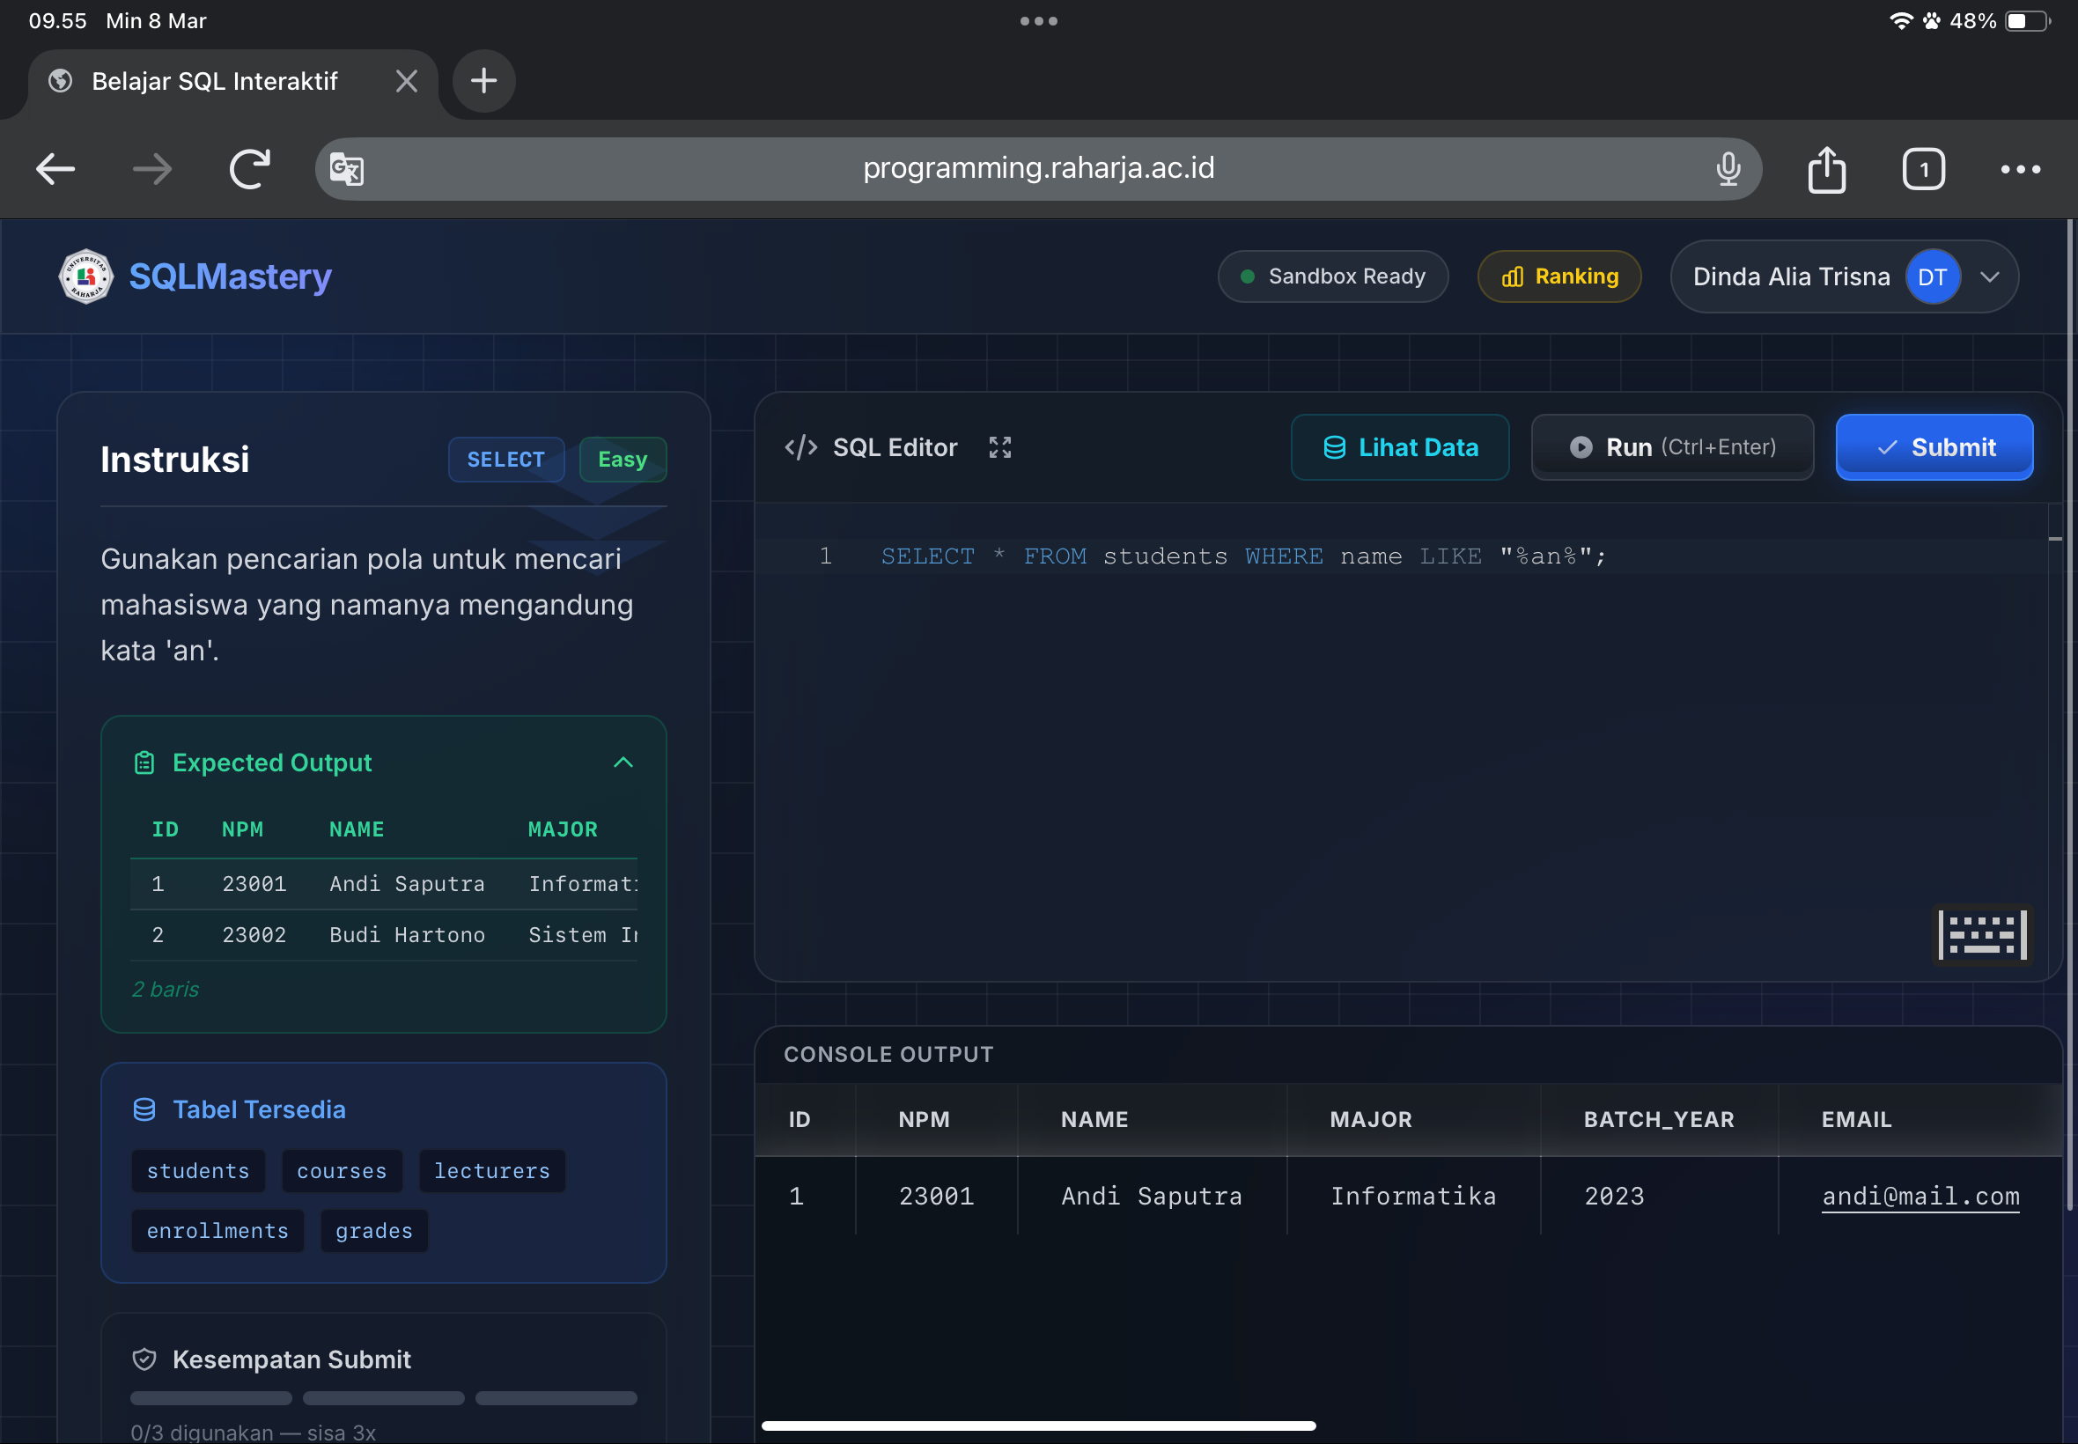Viewport: 2078px width, 1444px height.
Task: Show open tabs count icon
Action: click(1922, 169)
